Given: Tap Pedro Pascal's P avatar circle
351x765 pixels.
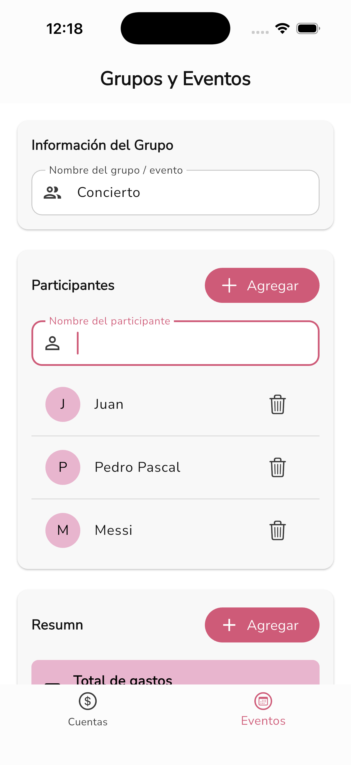Looking at the screenshot, I should point(63,467).
